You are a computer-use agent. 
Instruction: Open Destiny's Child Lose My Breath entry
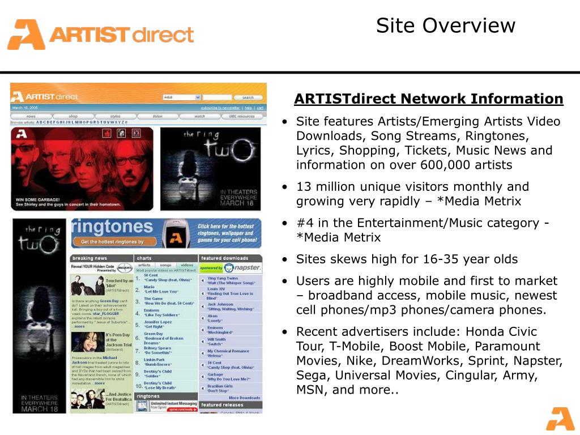(160, 385)
